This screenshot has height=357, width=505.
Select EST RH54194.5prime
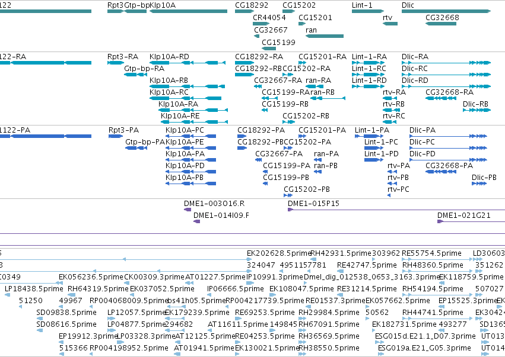[437, 295]
